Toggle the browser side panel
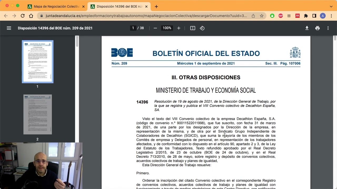337x189 pixels. (314, 16)
